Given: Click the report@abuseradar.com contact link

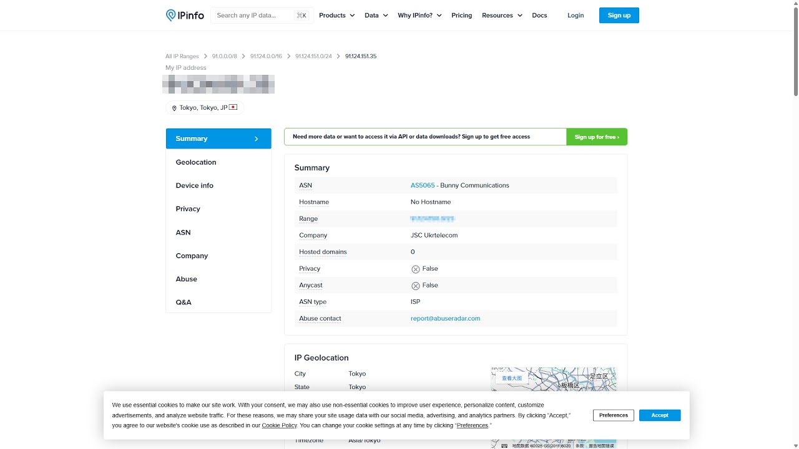Looking at the screenshot, I should coord(445,319).
